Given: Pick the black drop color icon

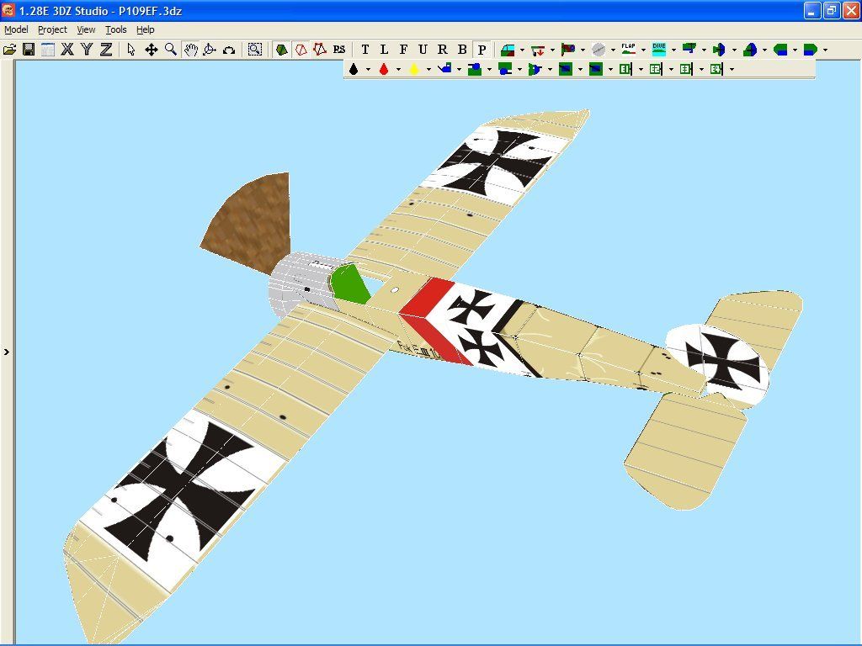Looking at the screenshot, I should tap(354, 69).
